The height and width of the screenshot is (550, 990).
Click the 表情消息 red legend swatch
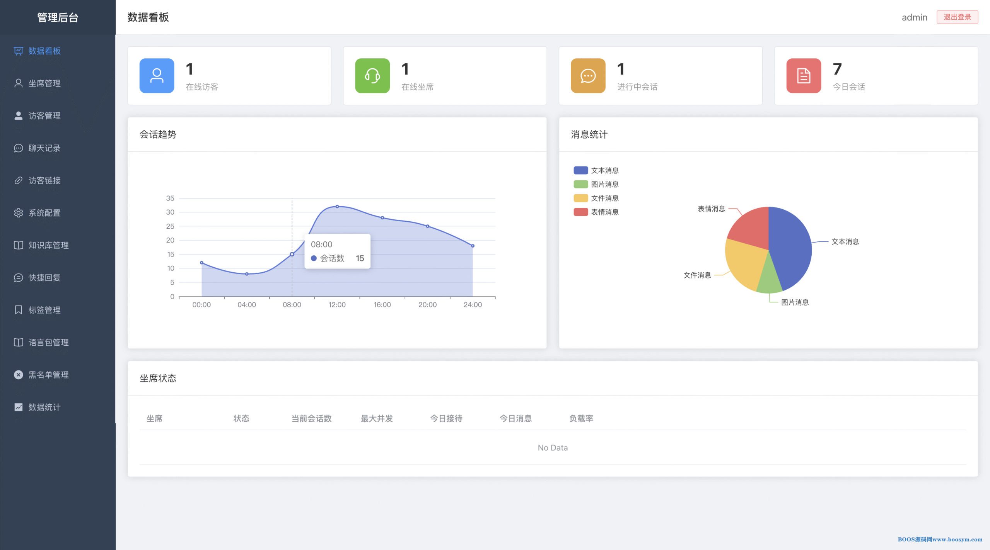coord(580,212)
